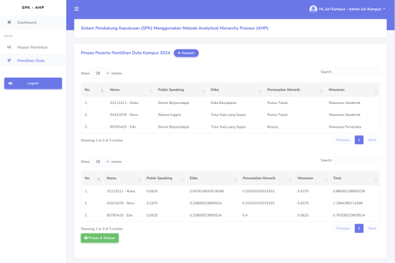This screenshot has width=395, height=263.
Task: Click the Proses & Simpan button
Action: coord(99,238)
